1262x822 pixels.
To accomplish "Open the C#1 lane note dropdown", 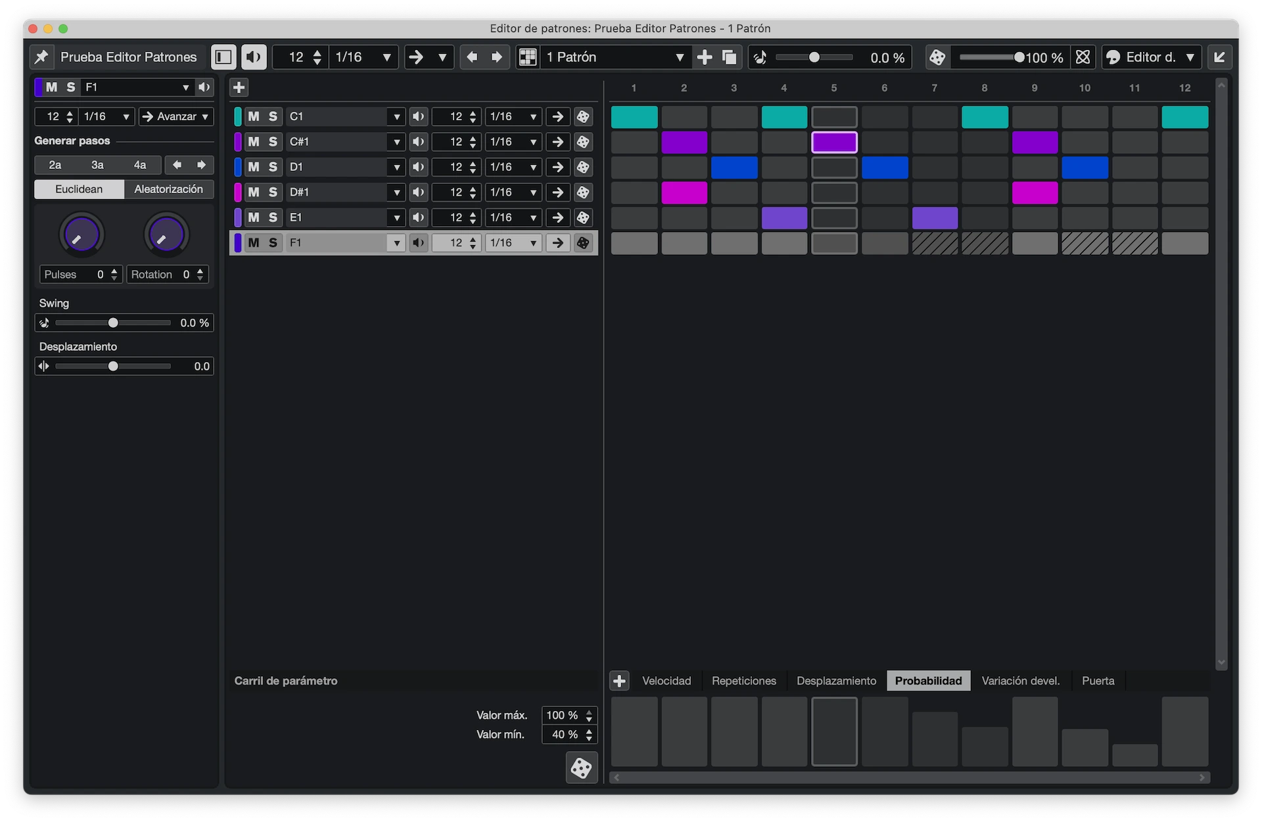I will coord(396,142).
